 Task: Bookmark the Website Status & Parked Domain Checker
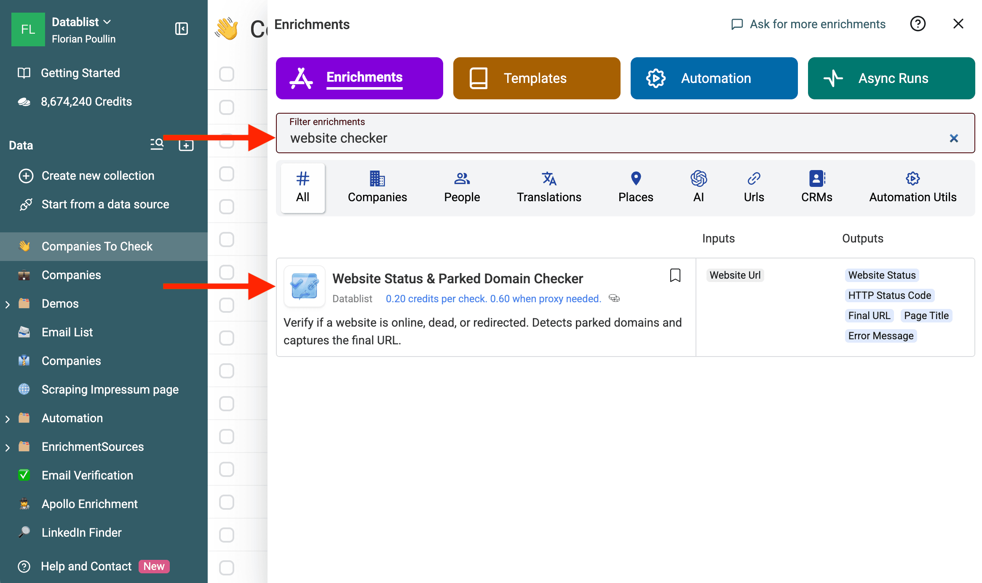[x=674, y=275]
